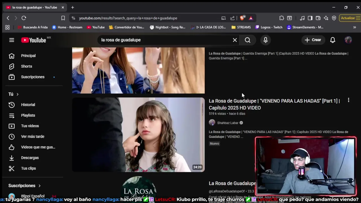Viewport: 361px width, 203px height.
Task: Close the la rosa de guadalupe tab
Action: [x=63, y=7]
